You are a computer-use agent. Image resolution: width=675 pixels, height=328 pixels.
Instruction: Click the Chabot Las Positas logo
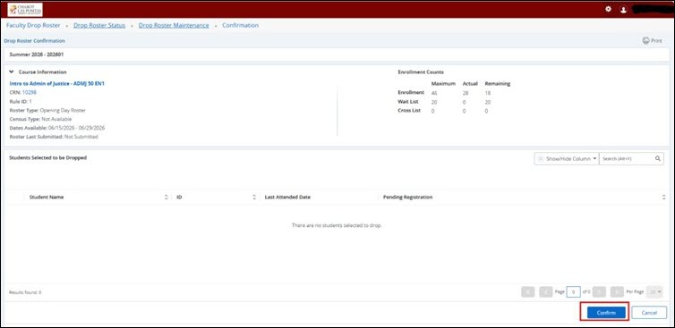click(25, 10)
